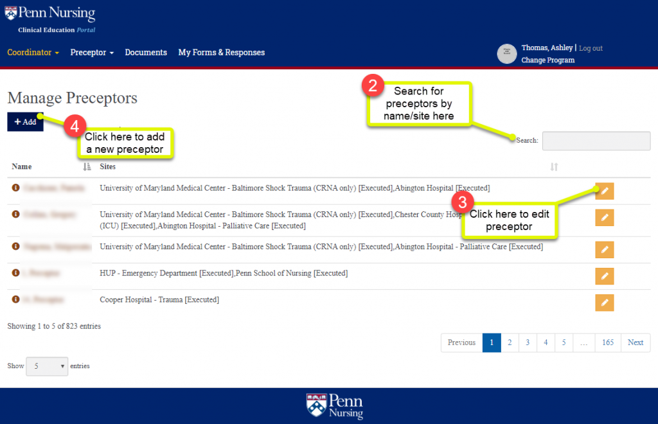Click Log out link

(x=591, y=48)
